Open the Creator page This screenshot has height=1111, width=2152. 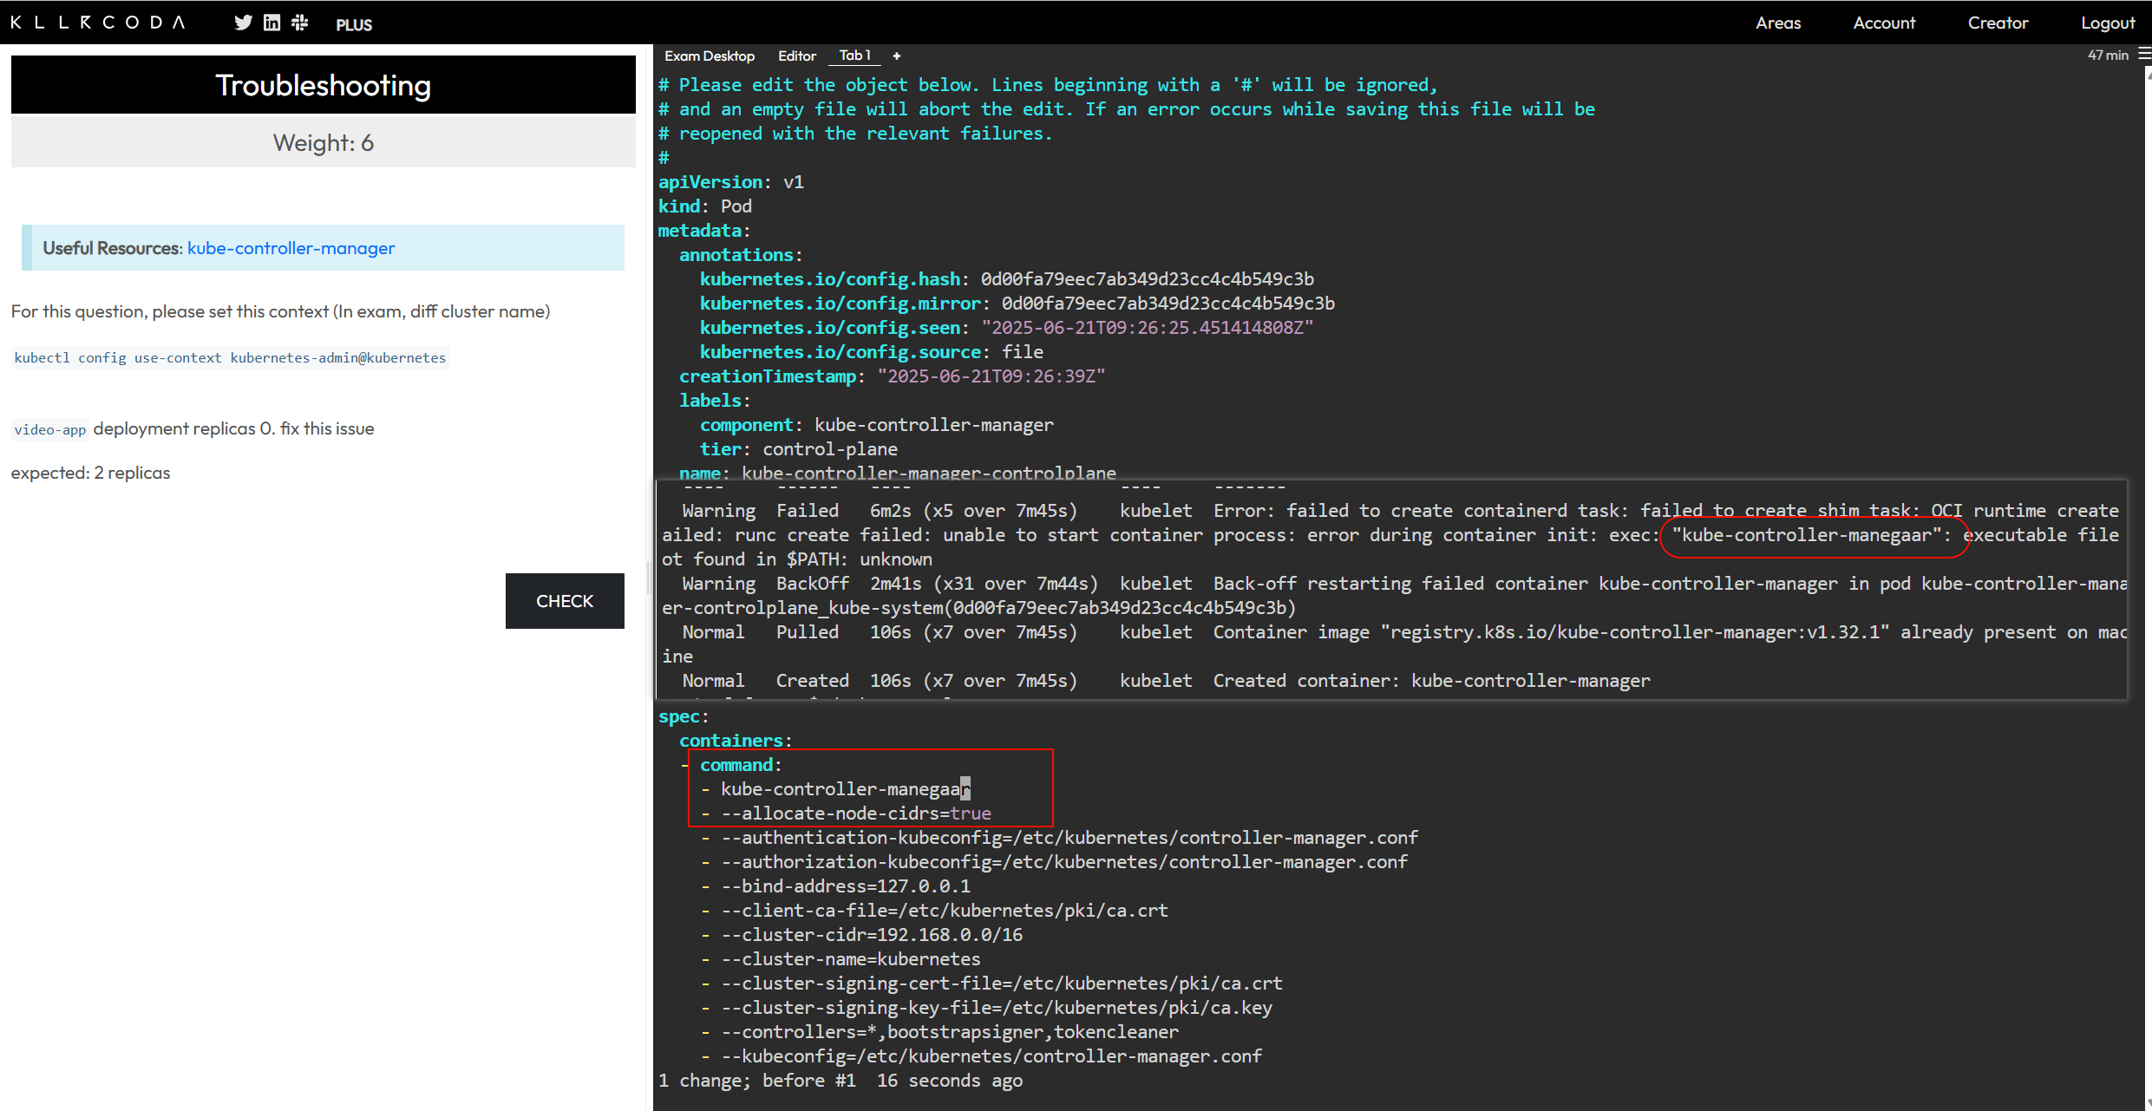1997,23
